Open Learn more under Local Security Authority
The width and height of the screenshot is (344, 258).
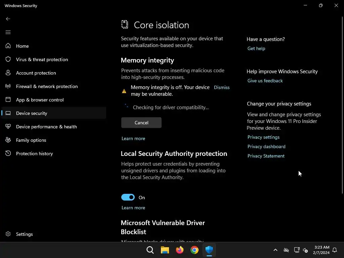pyautogui.click(x=133, y=208)
